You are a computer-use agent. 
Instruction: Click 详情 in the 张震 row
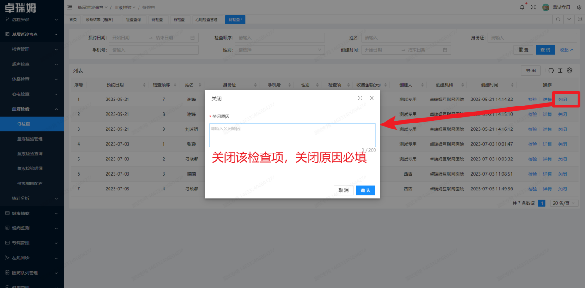pyautogui.click(x=547, y=144)
